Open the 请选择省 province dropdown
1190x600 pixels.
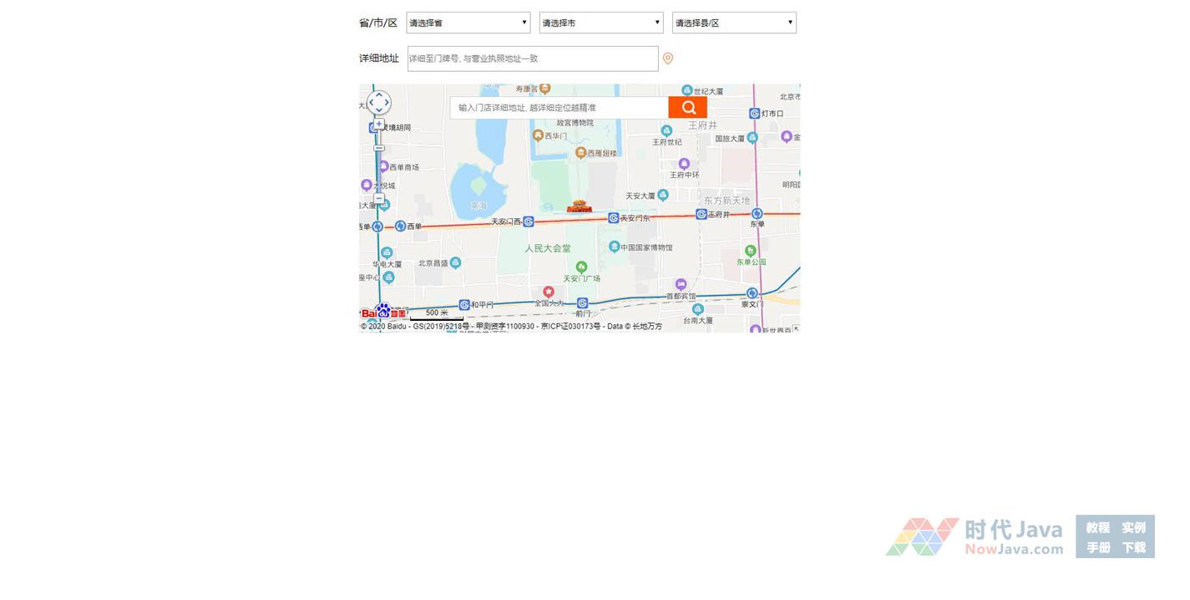click(468, 23)
